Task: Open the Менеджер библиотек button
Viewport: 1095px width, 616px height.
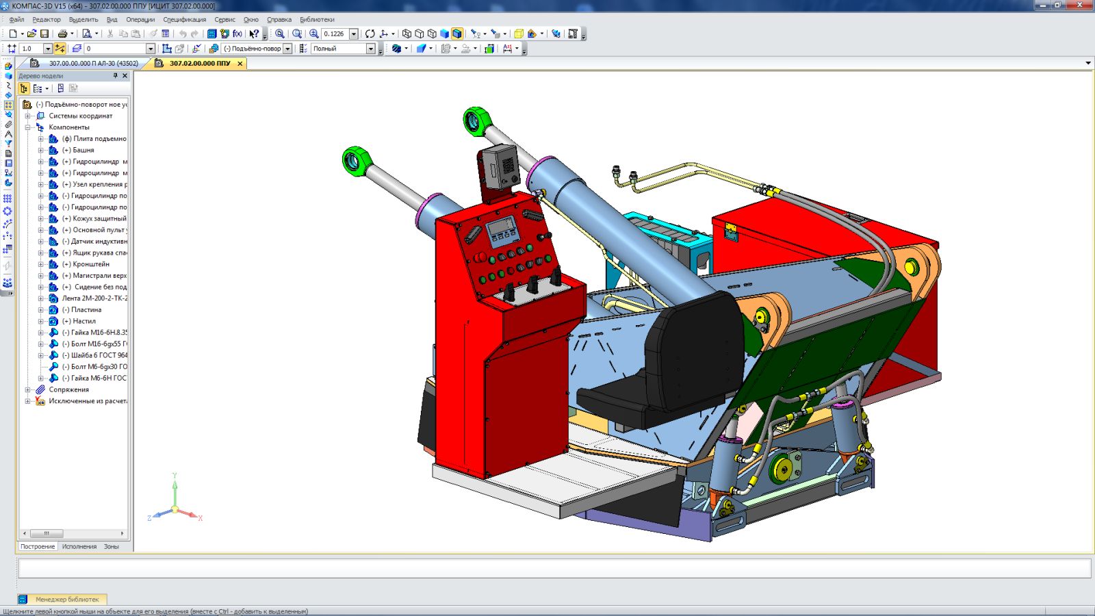Action: point(66,599)
